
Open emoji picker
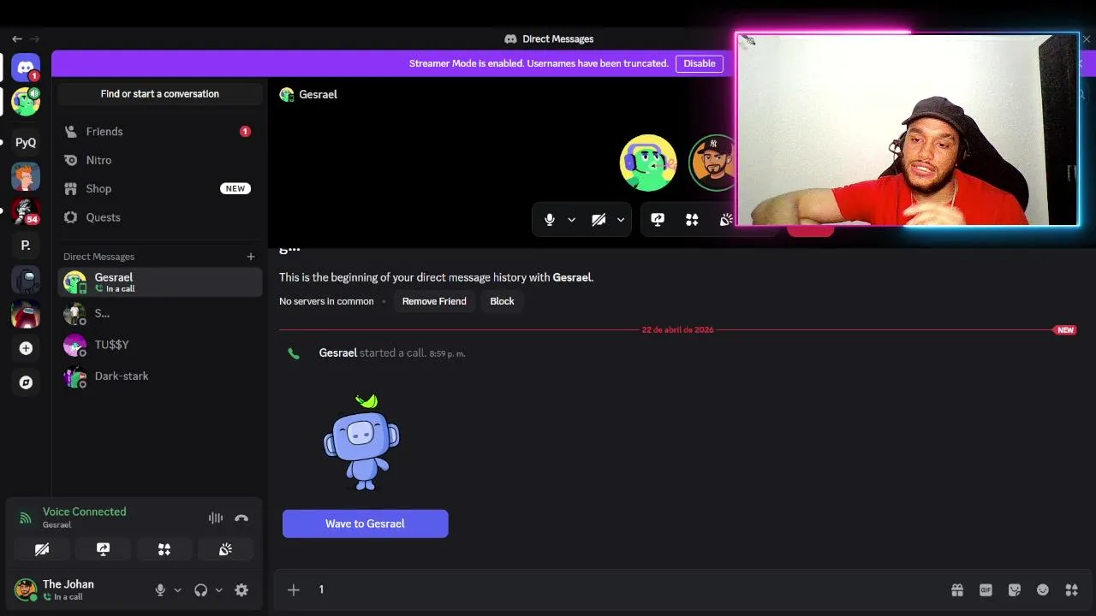click(1043, 589)
